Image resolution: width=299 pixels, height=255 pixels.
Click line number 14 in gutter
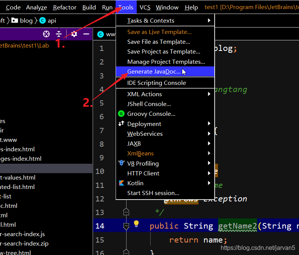tap(100, 226)
